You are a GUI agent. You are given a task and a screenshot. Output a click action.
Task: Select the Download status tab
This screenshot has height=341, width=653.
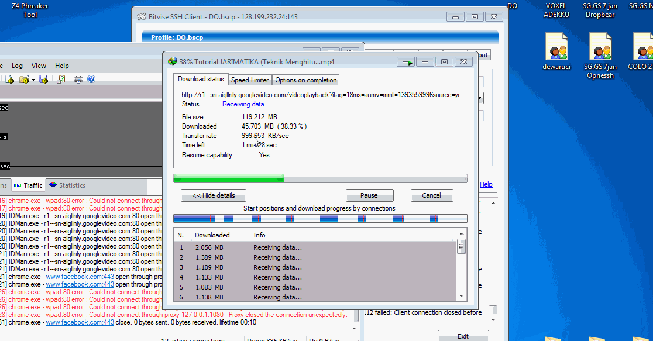(201, 79)
